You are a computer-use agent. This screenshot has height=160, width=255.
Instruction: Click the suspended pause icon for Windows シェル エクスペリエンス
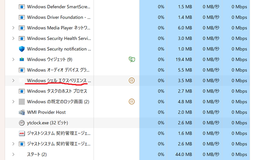[x=131, y=80]
